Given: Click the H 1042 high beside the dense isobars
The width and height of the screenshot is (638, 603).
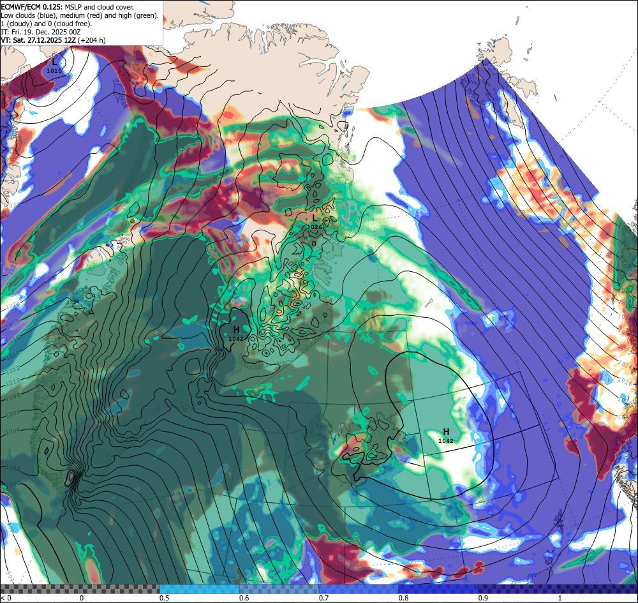Looking at the screenshot, I should (x=236, y=333).
